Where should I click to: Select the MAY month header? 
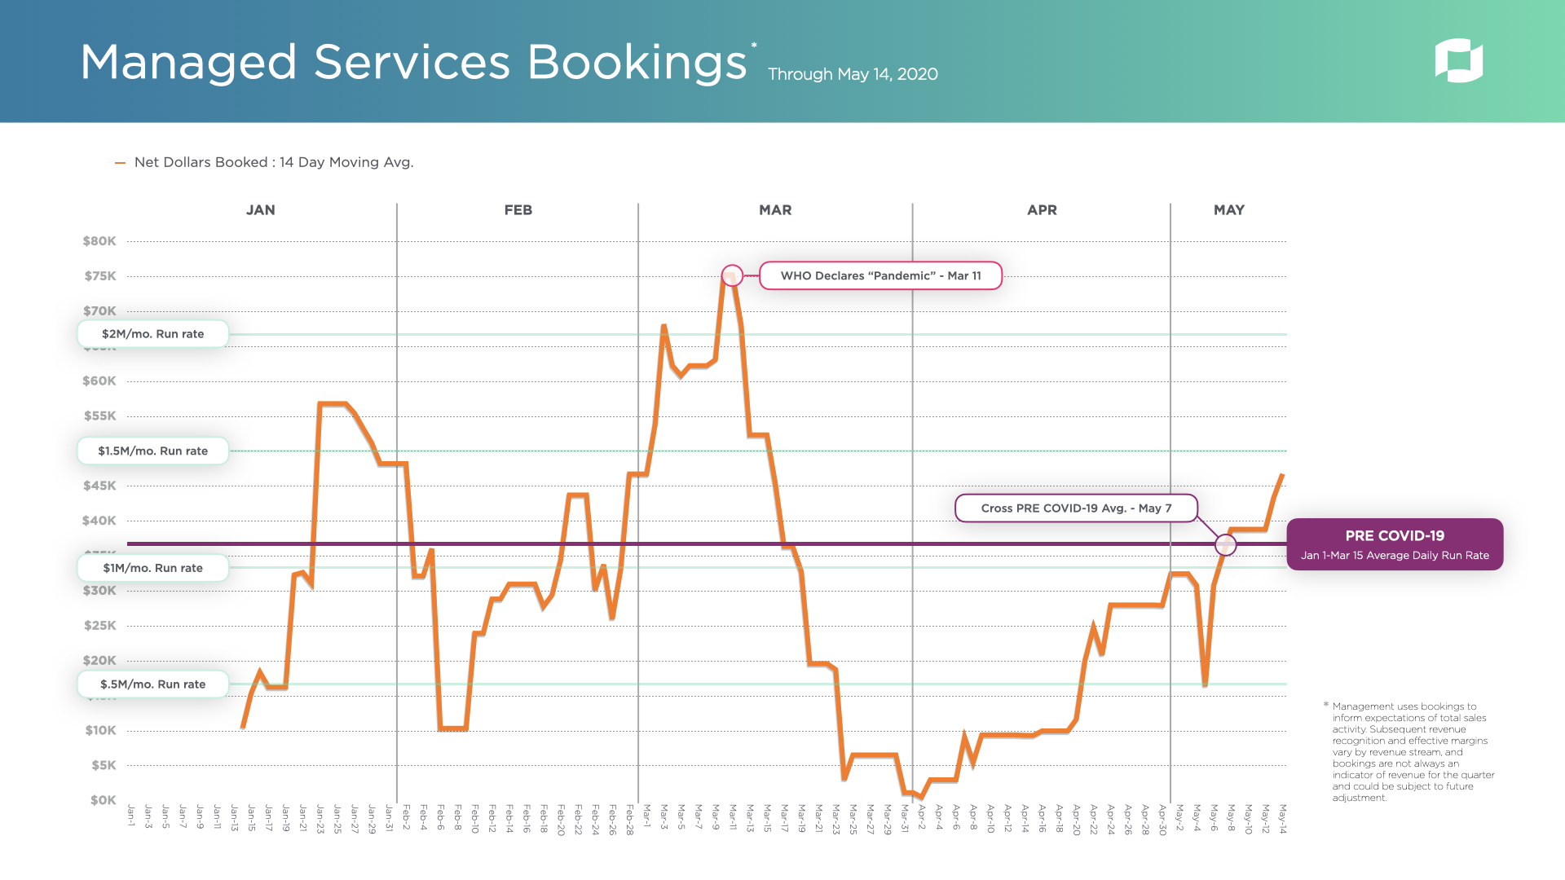1228,210
